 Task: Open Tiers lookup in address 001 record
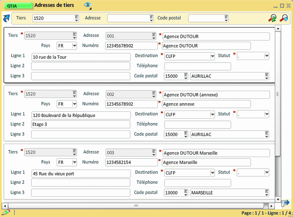75,35
